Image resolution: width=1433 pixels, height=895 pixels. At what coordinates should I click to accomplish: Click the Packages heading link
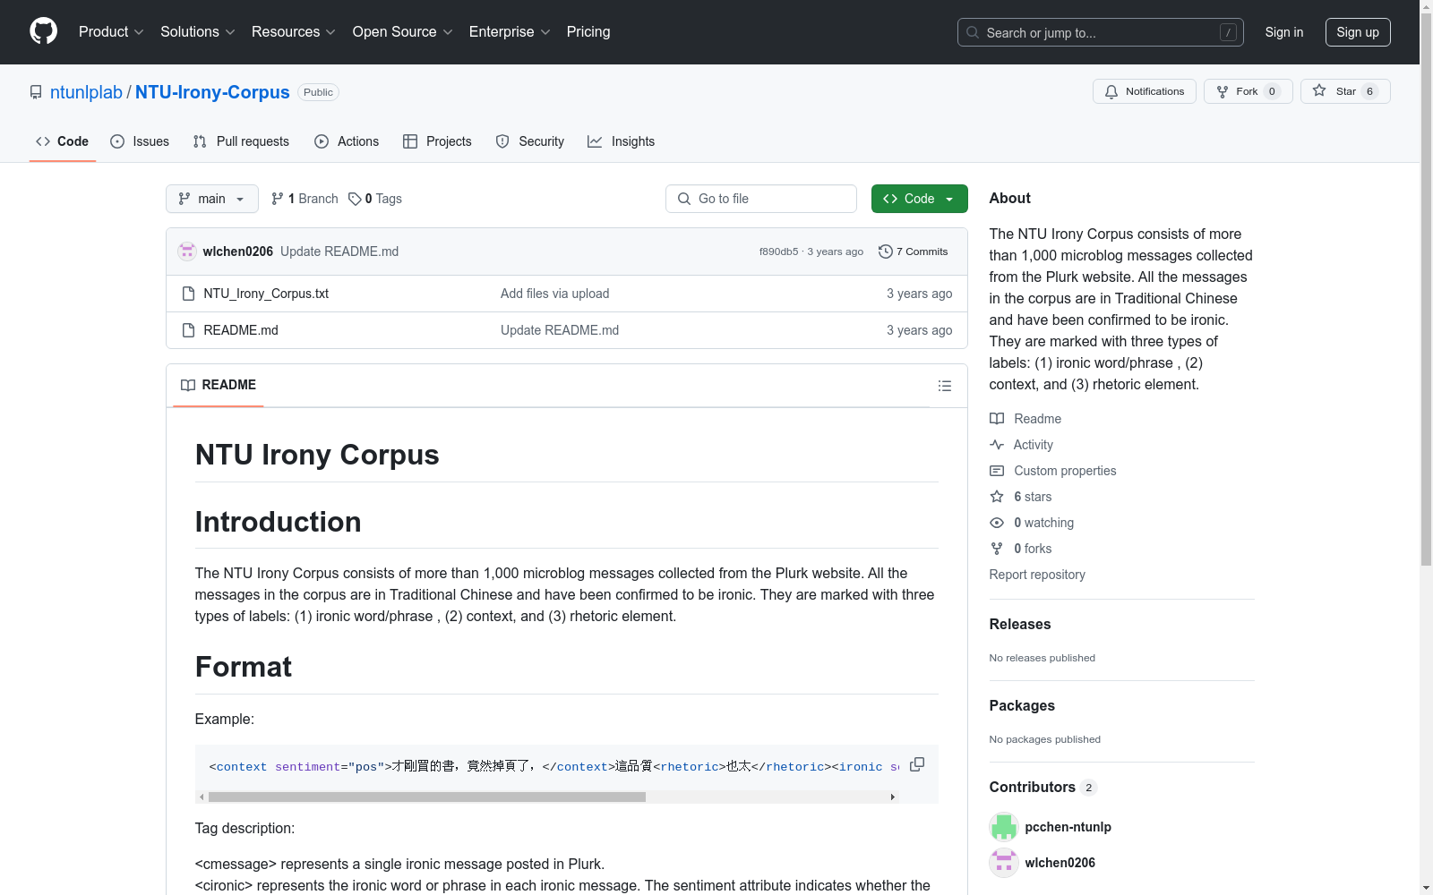click(x=1022, y=705)
